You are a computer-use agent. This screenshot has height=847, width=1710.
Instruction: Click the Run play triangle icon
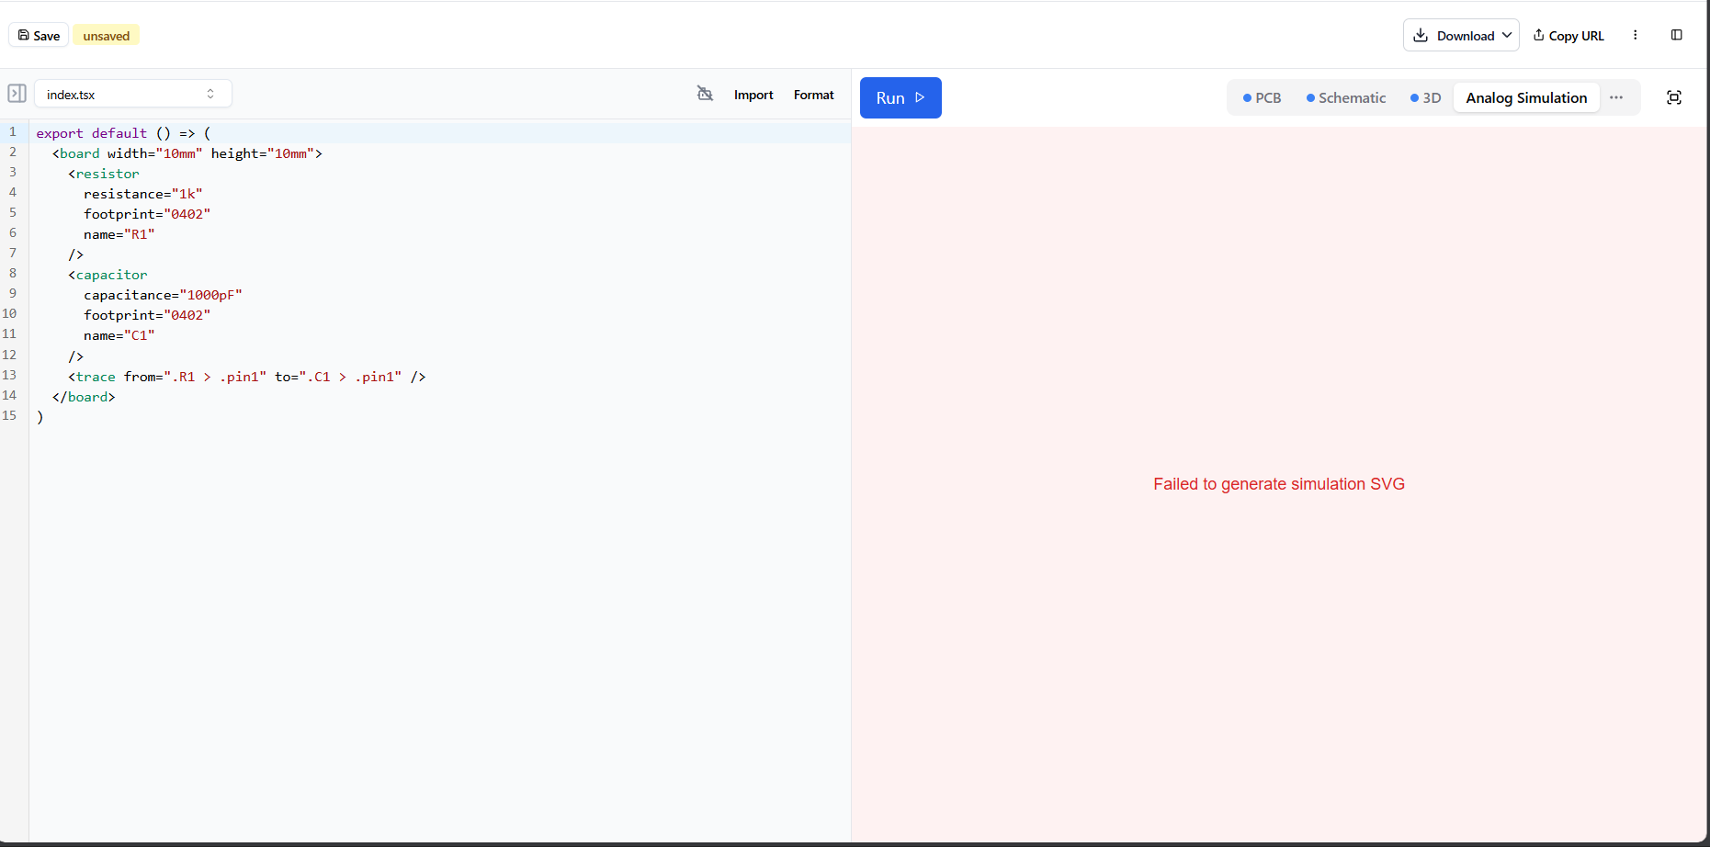pos(920,97)
